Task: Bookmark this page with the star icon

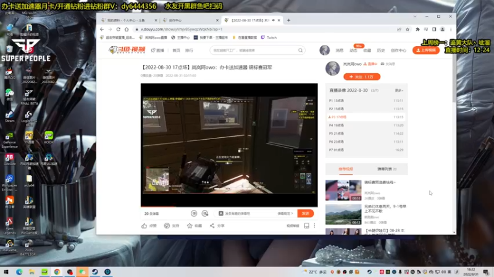Action: (x=408, y=29)
